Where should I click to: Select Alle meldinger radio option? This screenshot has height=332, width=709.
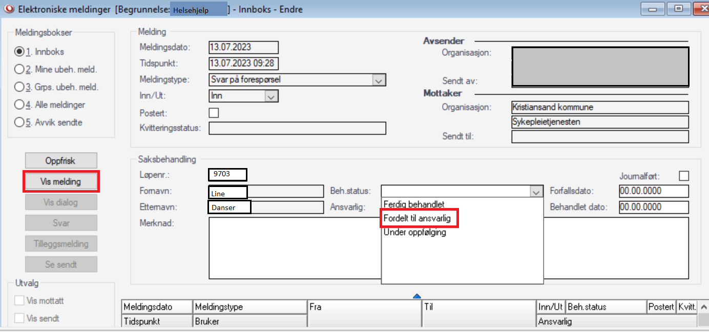pyautogui.click(x=19, y=105)
